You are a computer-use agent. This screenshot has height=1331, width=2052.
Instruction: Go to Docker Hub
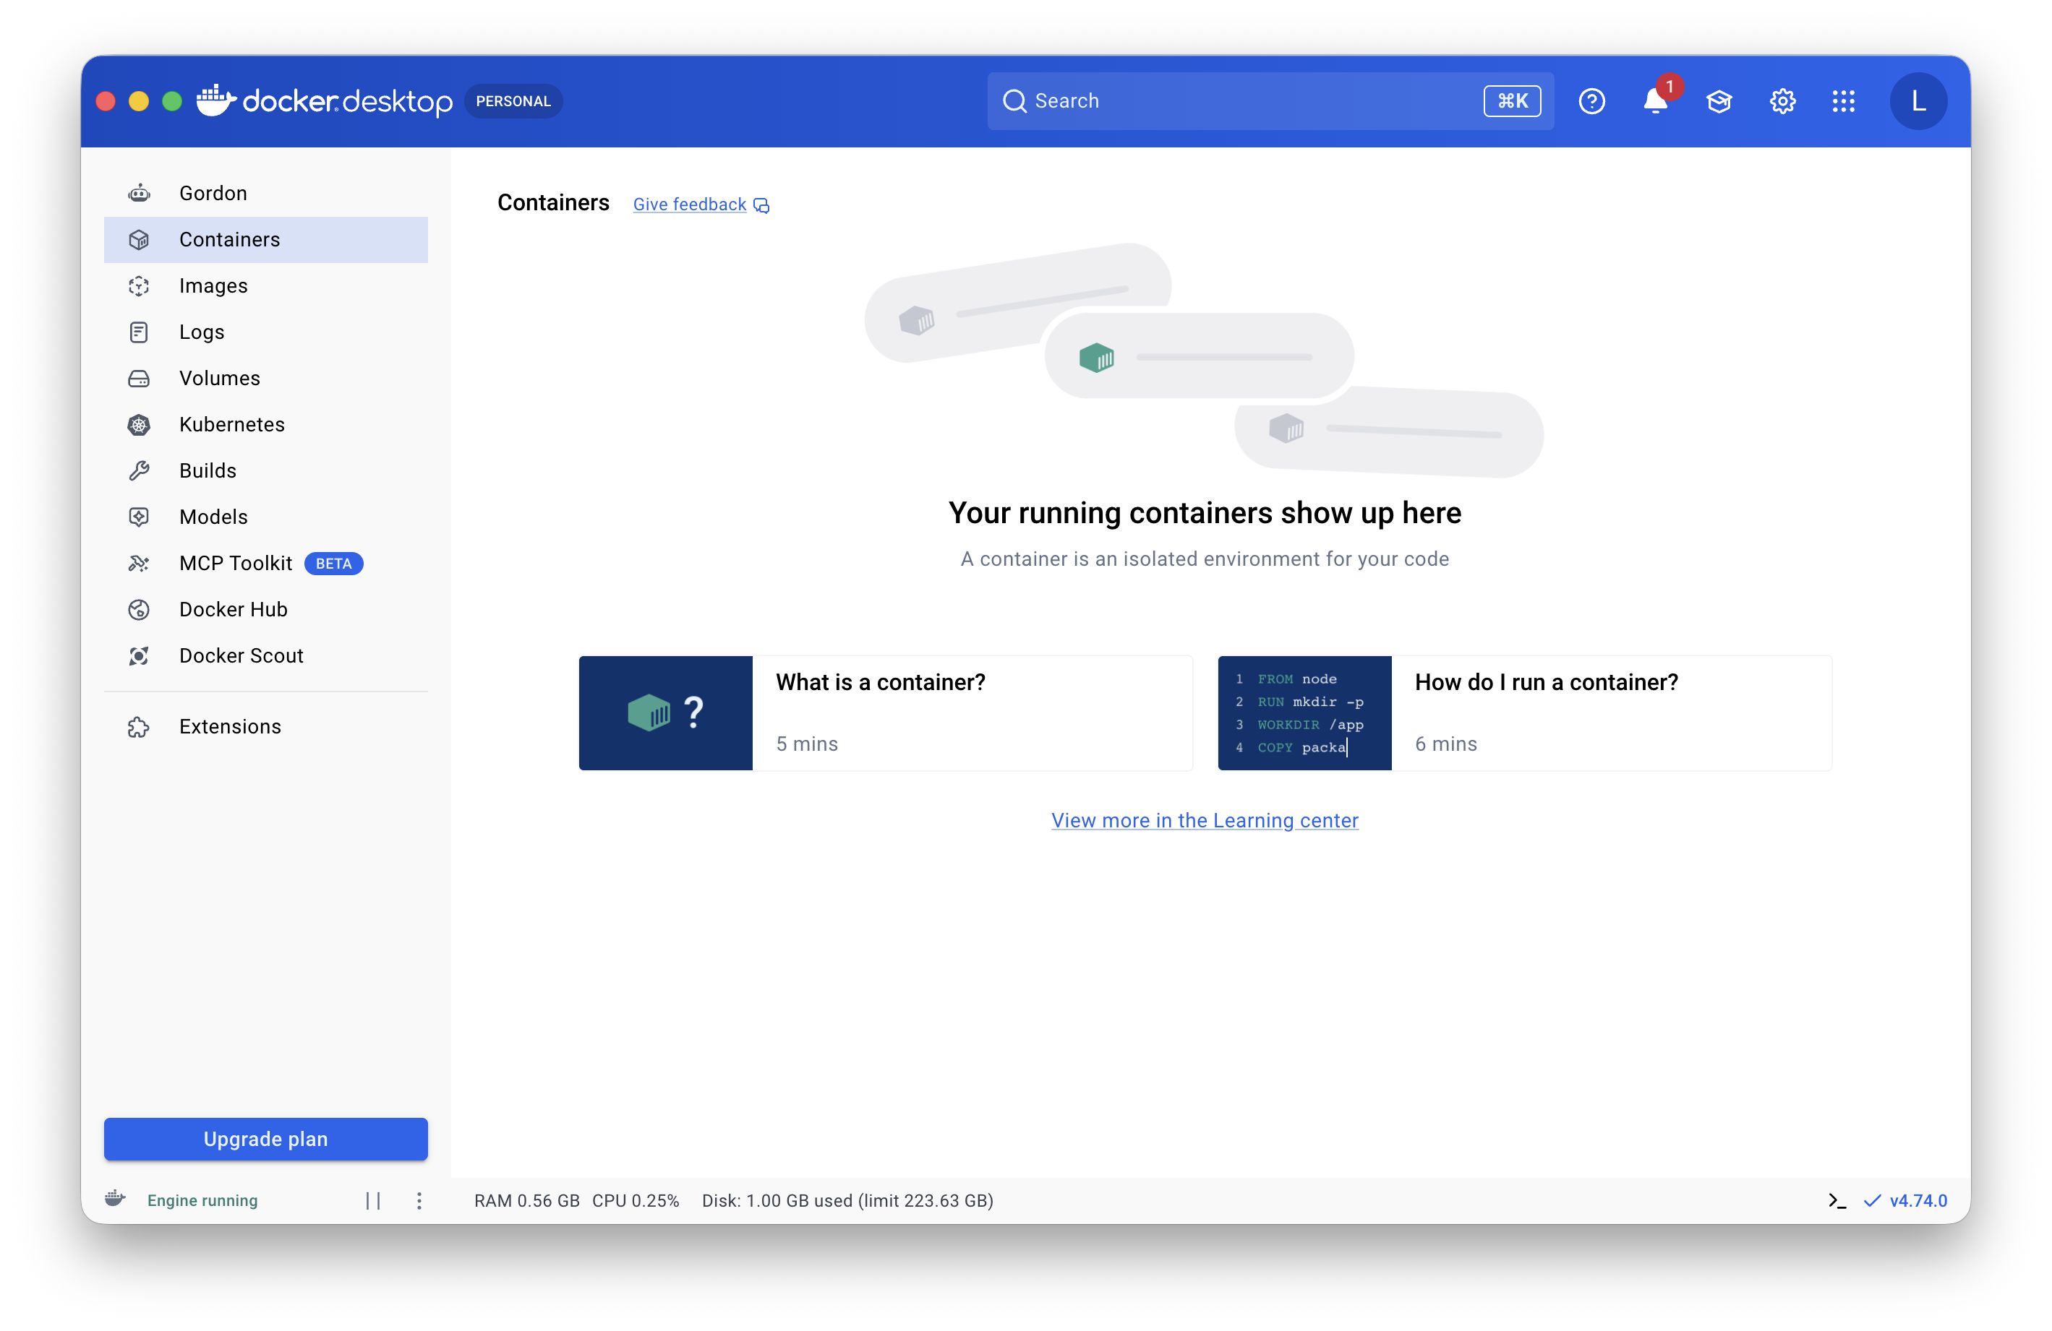click(x=265, y=609)
